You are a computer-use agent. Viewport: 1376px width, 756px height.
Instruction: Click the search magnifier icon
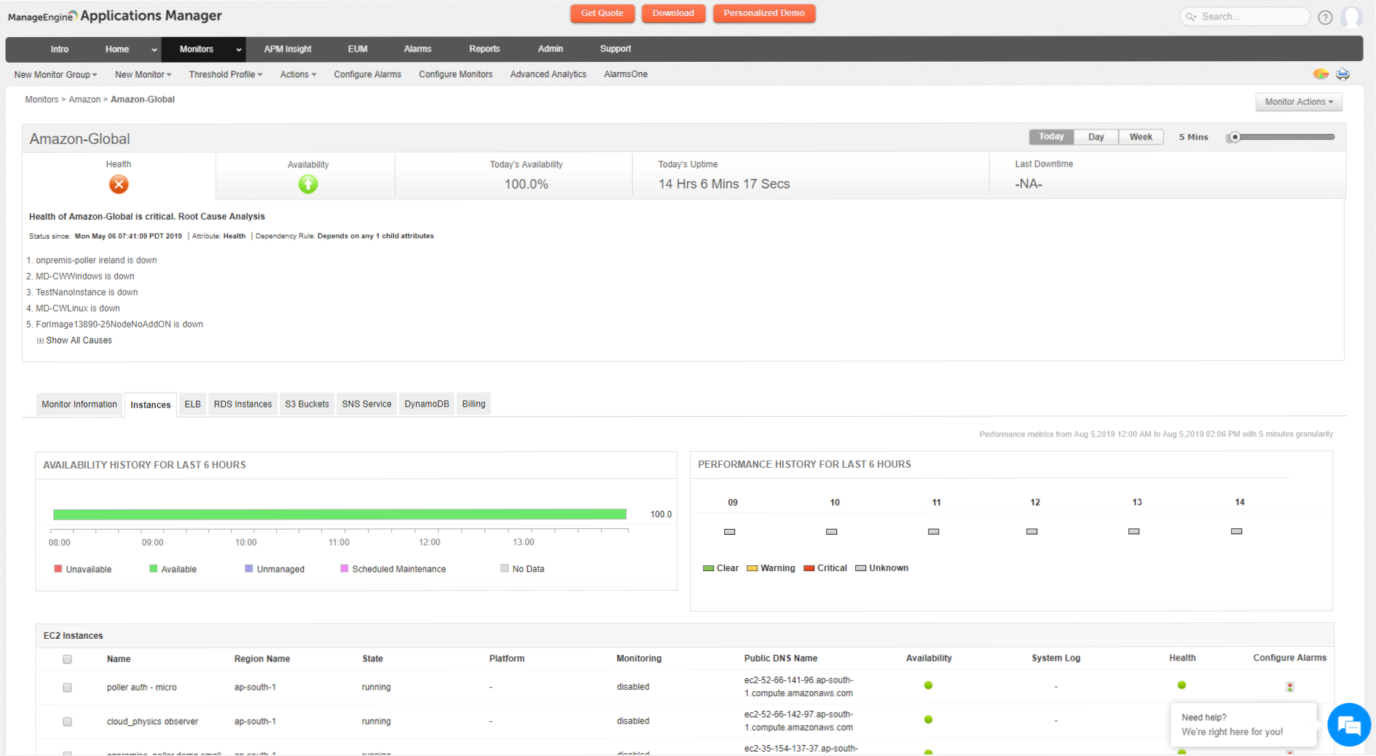coord(1191,17)
